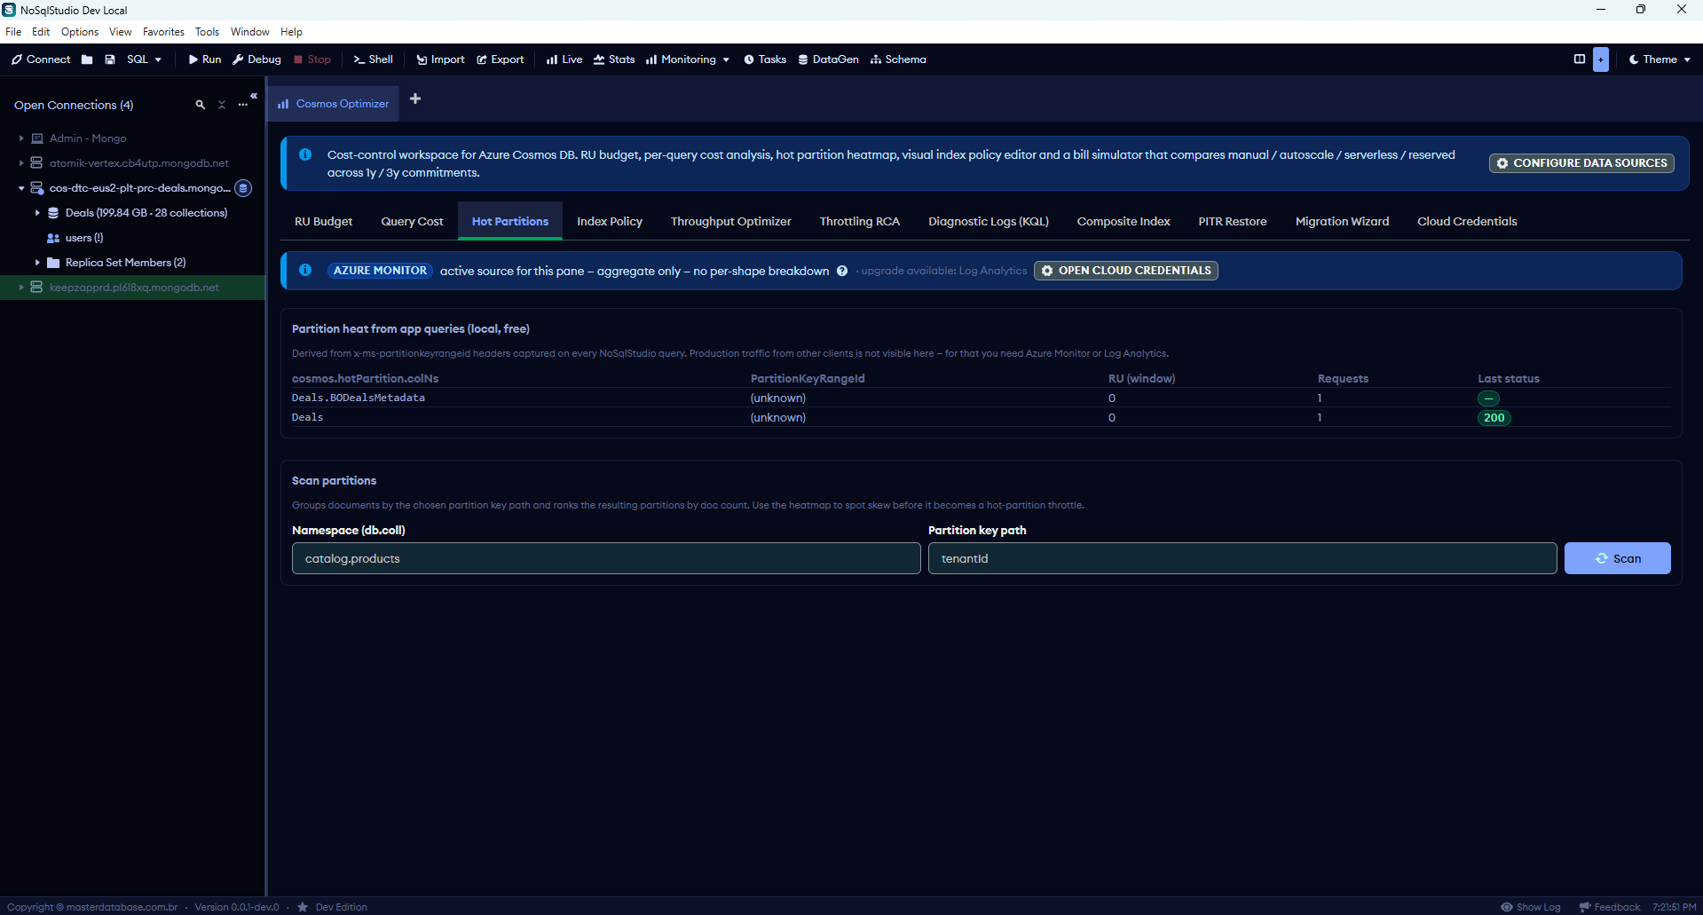
Task: Open the Migration Wizard tab
Action: [1342, 222]
